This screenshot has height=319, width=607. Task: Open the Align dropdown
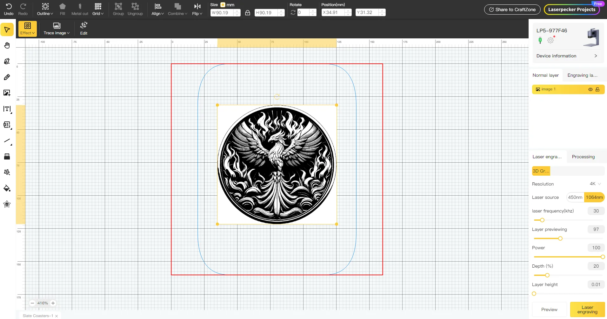[x=158, y=9]
